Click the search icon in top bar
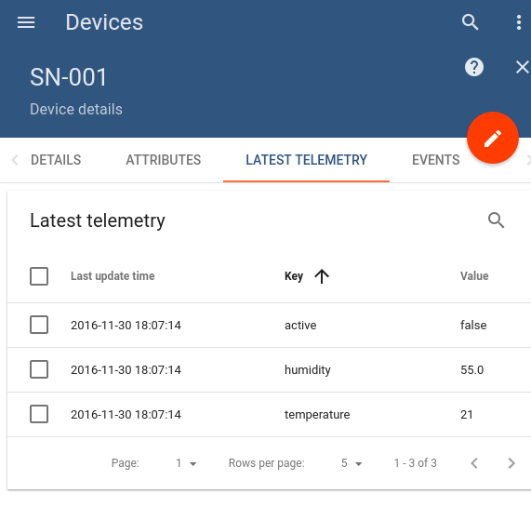 [x=470, y=22]
